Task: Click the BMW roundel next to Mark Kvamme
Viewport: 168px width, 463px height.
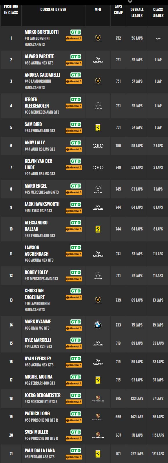Action: tap(98, 325)
